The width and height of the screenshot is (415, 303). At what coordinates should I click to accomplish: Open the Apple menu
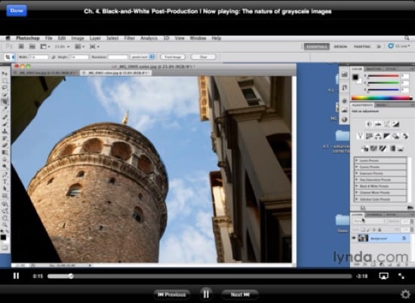click(8, 38)
